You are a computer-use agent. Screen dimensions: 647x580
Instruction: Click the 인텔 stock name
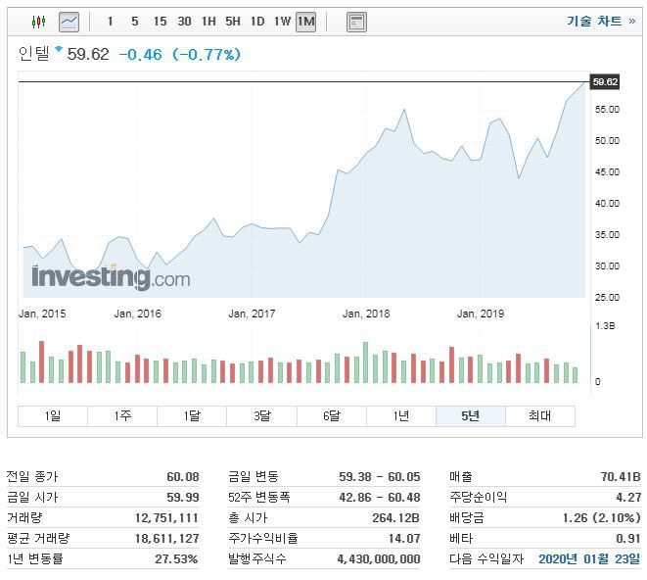(34, 54)
